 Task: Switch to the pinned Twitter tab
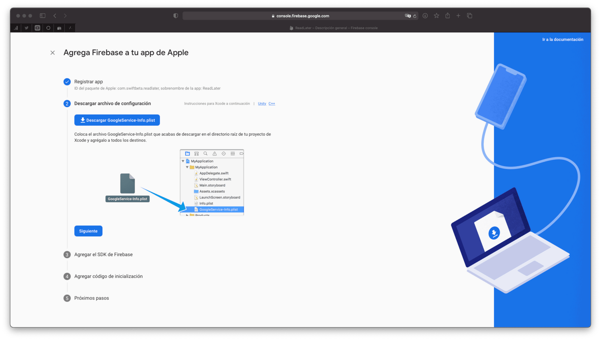point(27,28)
